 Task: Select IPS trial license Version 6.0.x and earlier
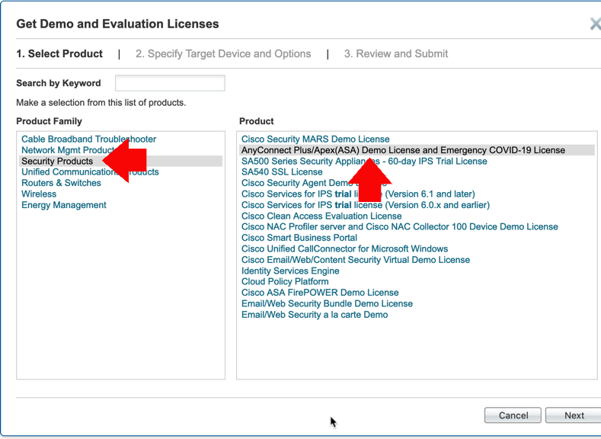click(366, 205)
